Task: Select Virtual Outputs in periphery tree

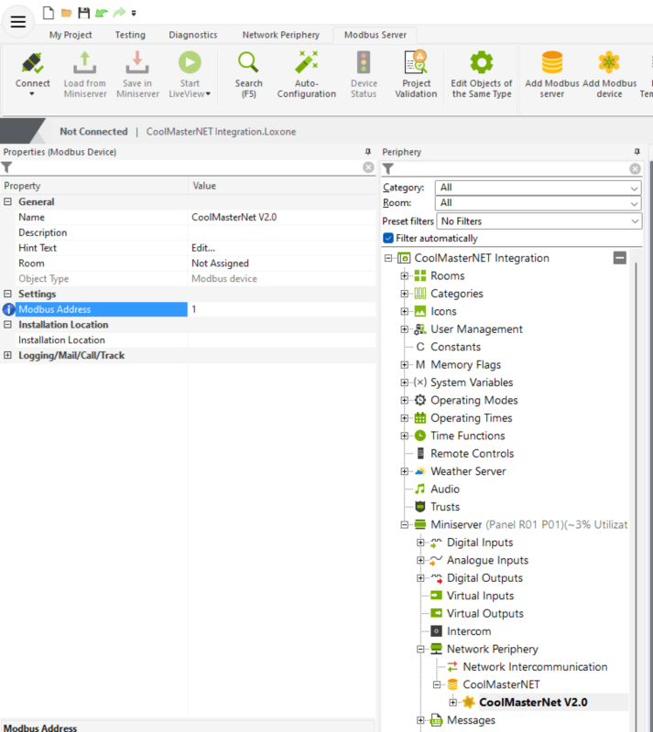Action: (484, 614)
